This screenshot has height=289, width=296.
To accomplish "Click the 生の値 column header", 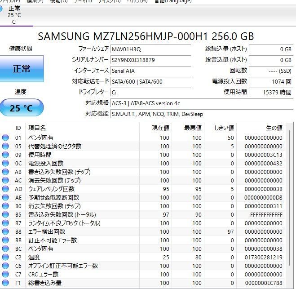I will click(261, 128).
